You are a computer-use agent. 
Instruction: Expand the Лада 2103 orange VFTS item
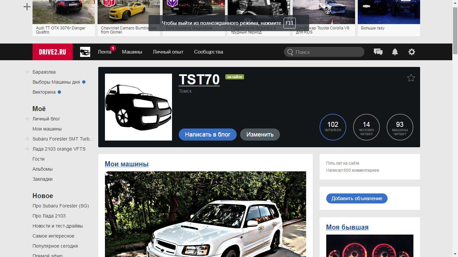(27, 149)
